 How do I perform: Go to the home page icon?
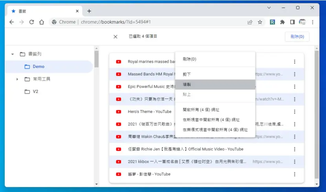[x=42, y=22]
